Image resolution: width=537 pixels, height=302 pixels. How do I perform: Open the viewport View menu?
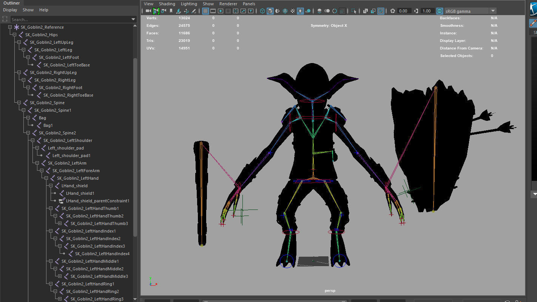pyautogui.click(x=148, y=4)
